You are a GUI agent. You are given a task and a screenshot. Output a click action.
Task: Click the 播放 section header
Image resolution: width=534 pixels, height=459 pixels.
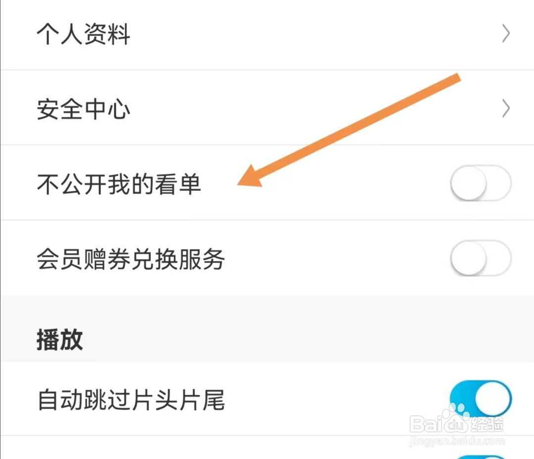(x=59, y=341)
